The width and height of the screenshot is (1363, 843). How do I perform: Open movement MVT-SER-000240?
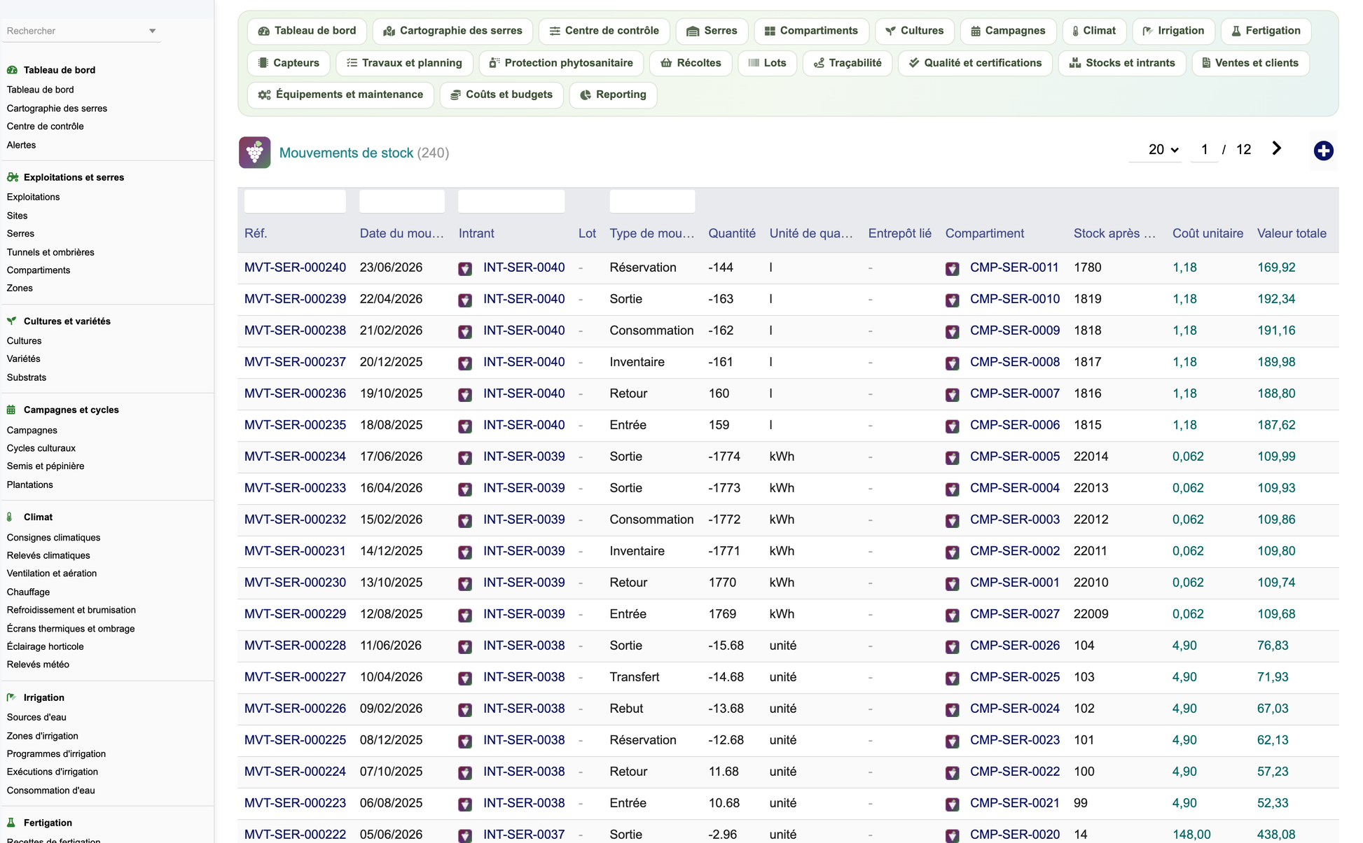(295, 267)
